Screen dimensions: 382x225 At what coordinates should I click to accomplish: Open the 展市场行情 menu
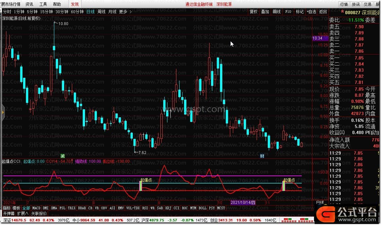coord(11,4)
